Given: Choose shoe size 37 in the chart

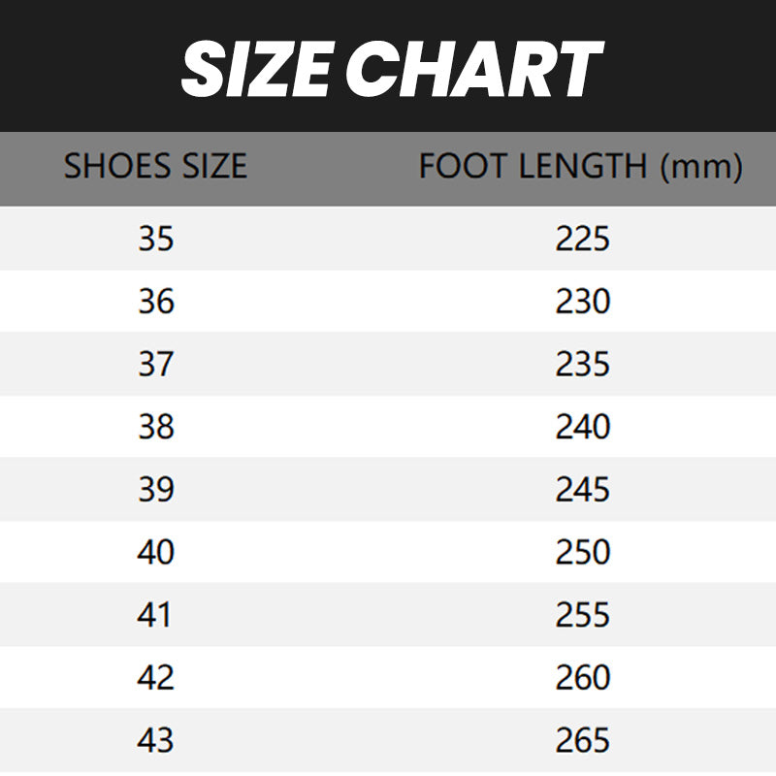Looking at the screenshot, I should [155, 365].
